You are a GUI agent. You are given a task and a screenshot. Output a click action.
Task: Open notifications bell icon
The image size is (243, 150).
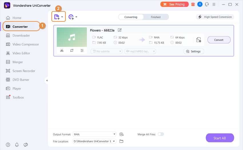pyautogui.click(x=17, y=145)
